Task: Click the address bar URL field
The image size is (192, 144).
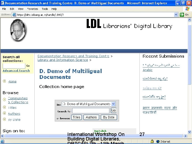Action: pyautogui.click(x=95, y=15)
